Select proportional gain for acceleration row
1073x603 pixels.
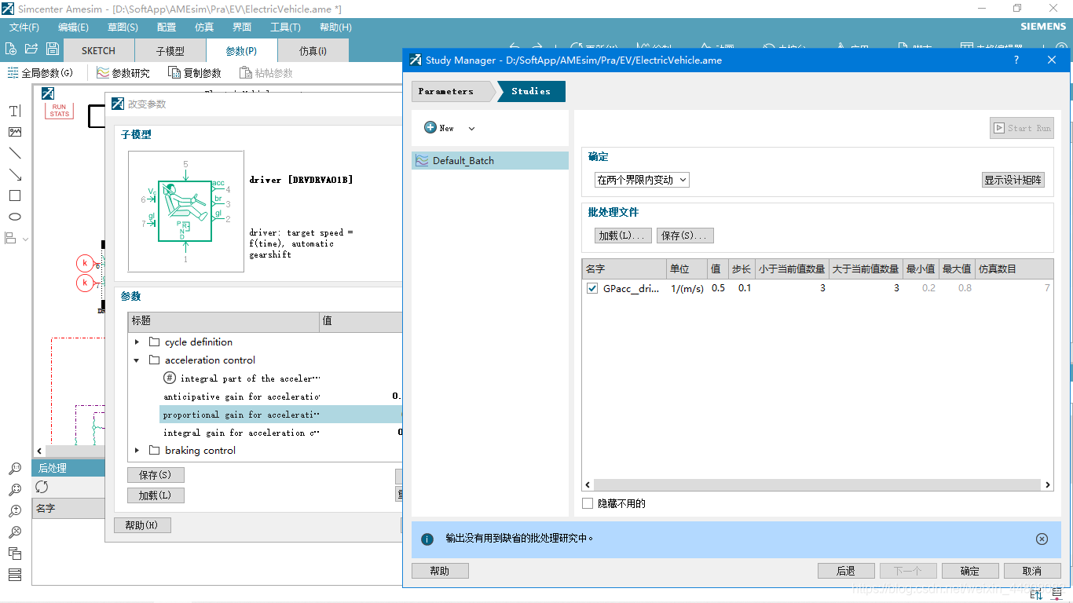pos(281,415)
